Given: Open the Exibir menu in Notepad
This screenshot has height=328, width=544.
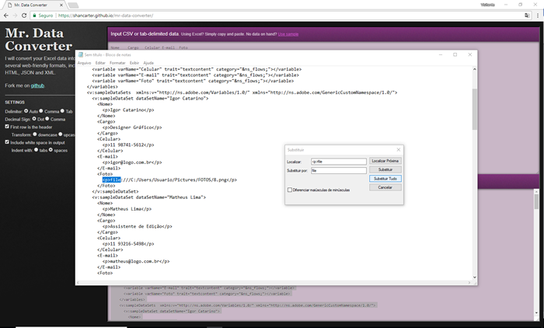Looking at the screenshot, I should click(x=134, y=63).
